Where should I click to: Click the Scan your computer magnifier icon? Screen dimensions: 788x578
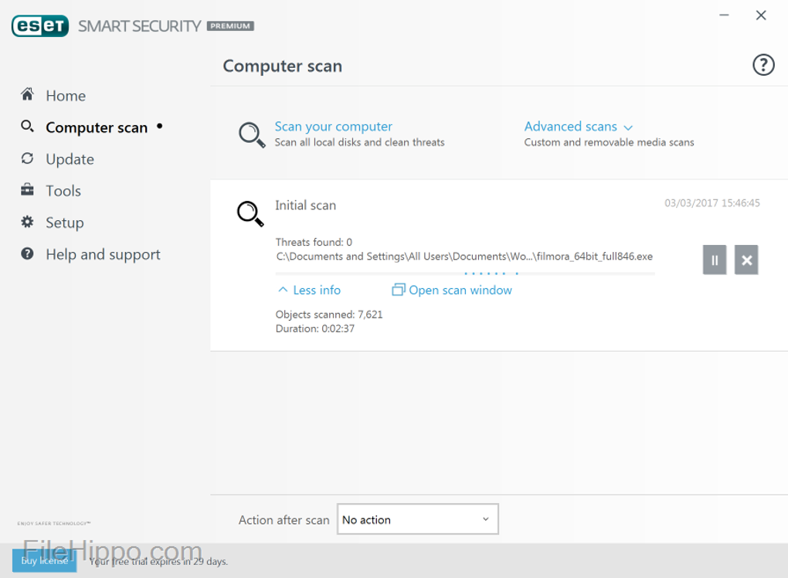coord(252,134)
